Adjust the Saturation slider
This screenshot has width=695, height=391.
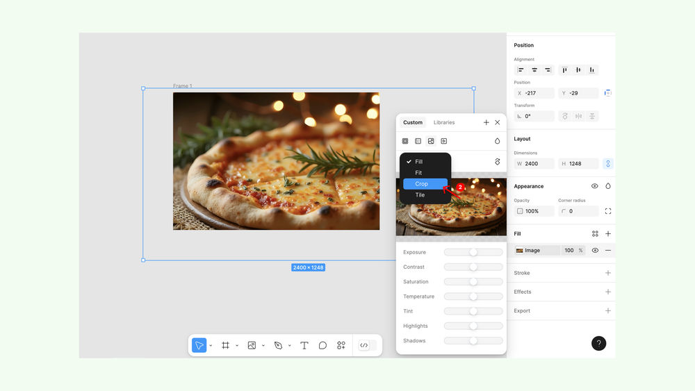(x=473, y=282)
